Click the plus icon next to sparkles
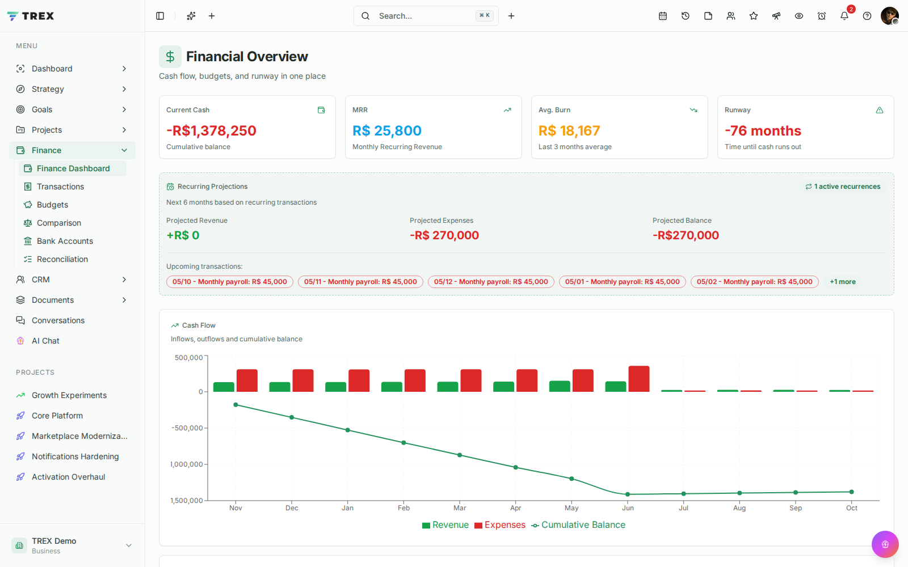Screen dimensions: 908x567 212,16
